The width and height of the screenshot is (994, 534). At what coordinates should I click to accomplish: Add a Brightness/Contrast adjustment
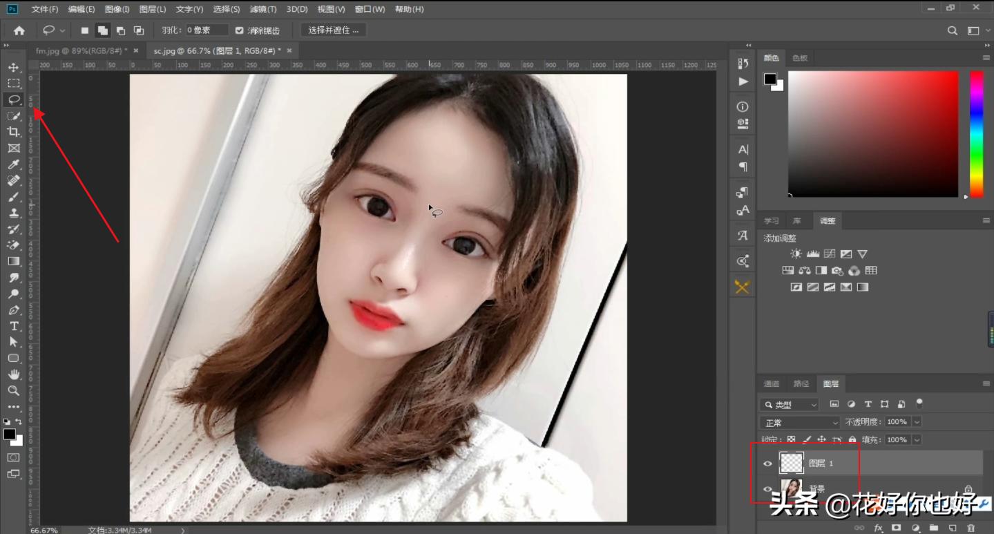796,253
